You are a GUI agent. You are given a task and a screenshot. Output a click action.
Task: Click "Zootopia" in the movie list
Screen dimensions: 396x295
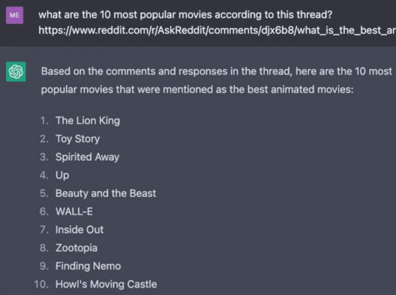(76, 248)
